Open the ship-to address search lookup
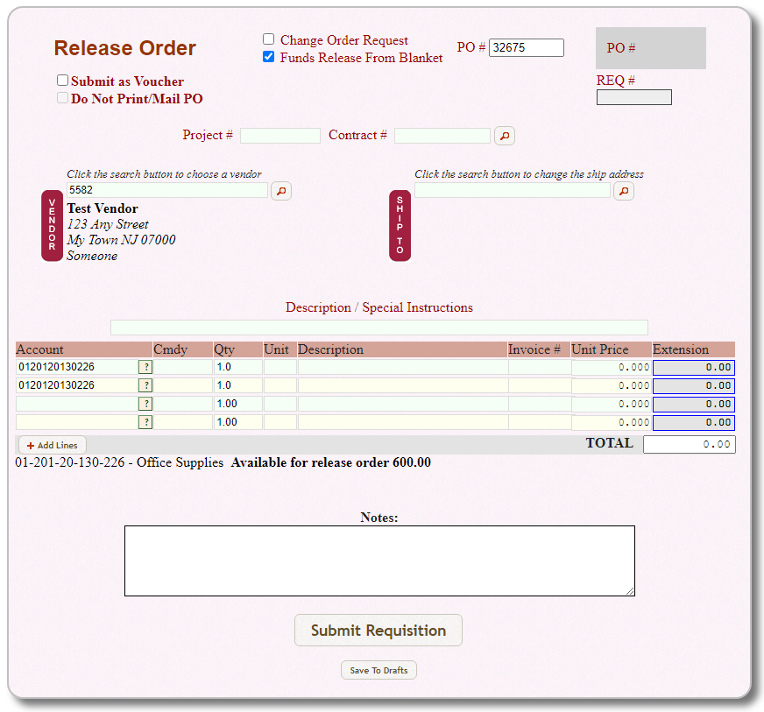 623,190
